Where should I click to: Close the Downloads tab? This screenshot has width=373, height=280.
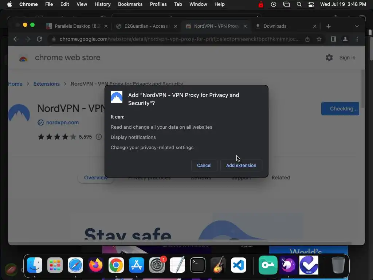(x=314, y=26)
